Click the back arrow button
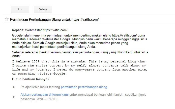Viewport: 175px width, 109px height. pos(20,9)
